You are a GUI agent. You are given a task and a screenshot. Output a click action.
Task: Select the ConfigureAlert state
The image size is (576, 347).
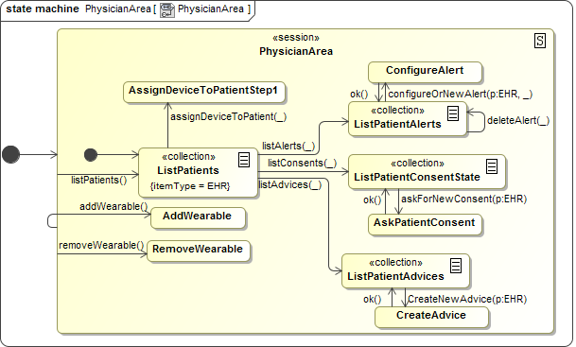425,73
